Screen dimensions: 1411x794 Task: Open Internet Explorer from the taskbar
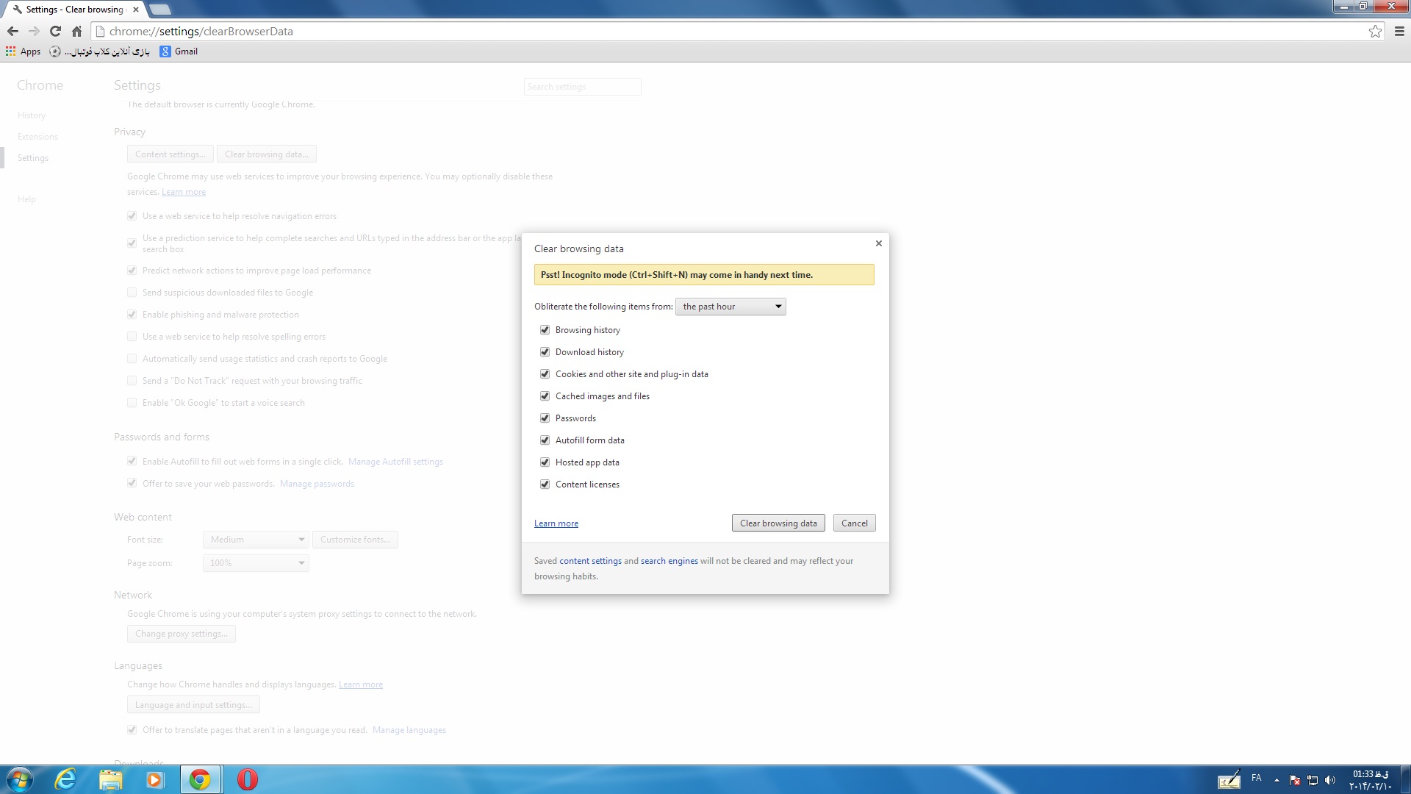[x=66, y=779]
